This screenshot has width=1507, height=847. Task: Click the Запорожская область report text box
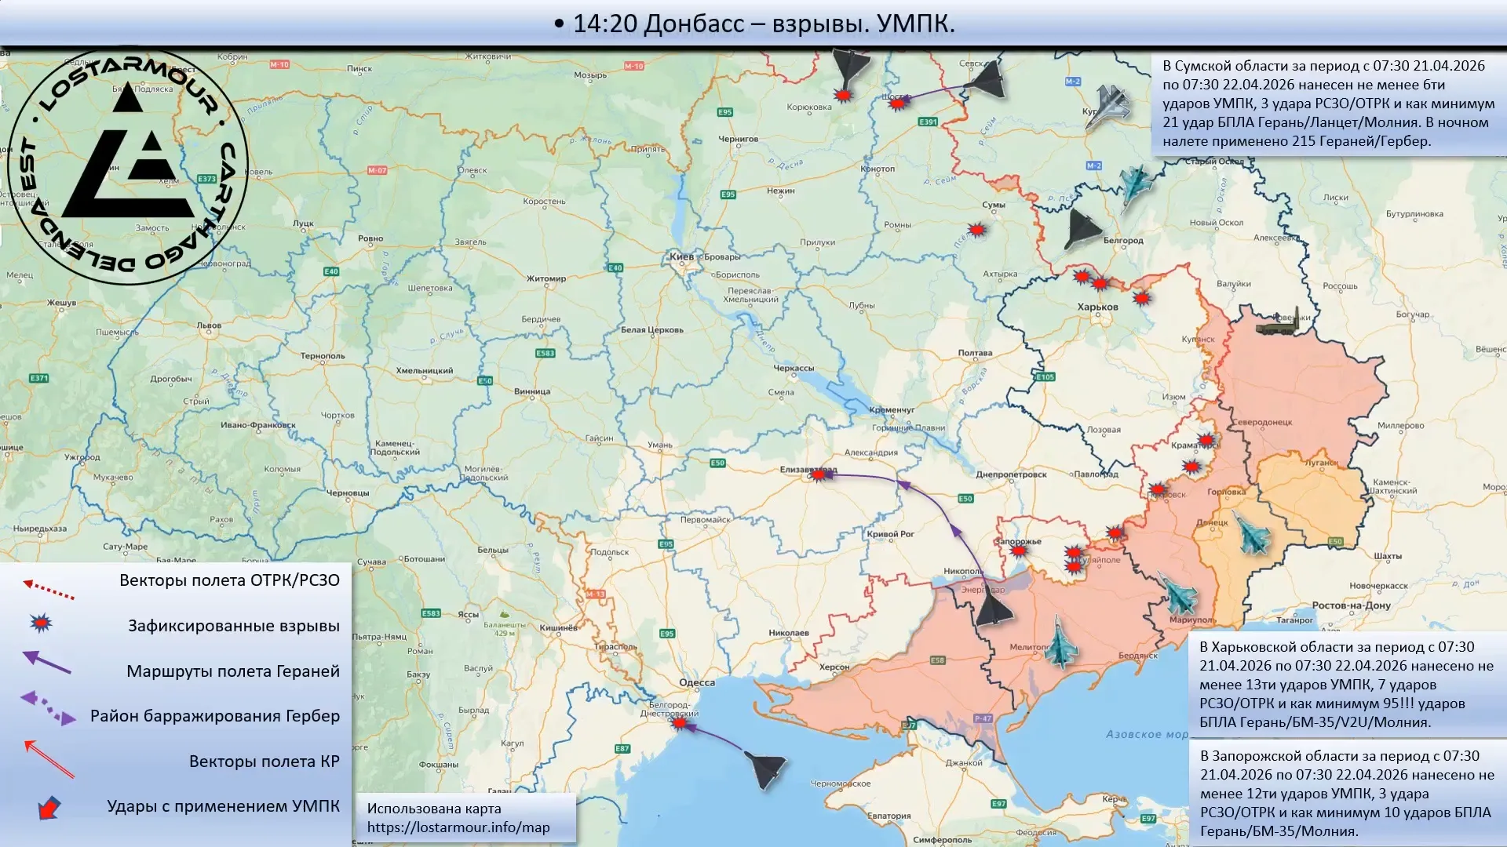(x=1345, y=793)
